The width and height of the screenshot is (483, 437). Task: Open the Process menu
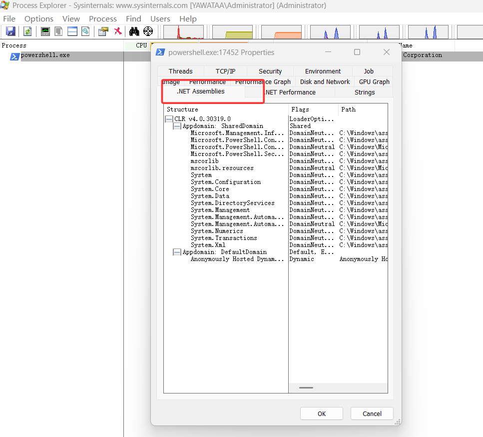(x=103, y=19)
